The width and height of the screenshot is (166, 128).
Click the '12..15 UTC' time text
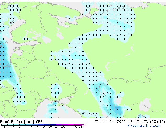pos(138,121)
